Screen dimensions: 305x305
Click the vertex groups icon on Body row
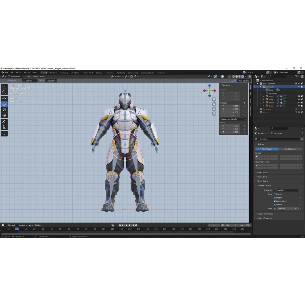[x=281, y=99]
